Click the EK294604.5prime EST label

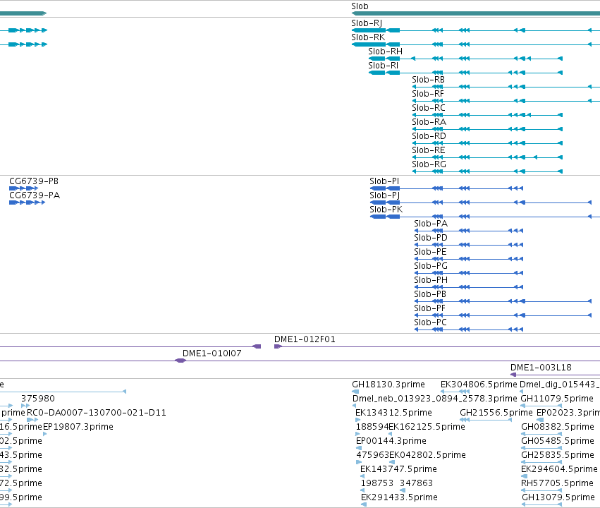[559, 469]
